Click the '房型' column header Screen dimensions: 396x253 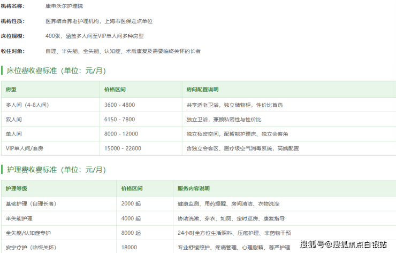tap(50, 89)
